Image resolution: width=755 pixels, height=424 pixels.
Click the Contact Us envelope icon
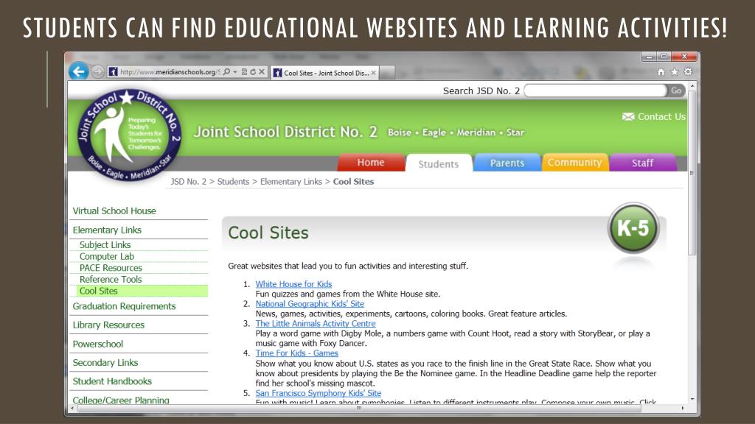point(628,117)
